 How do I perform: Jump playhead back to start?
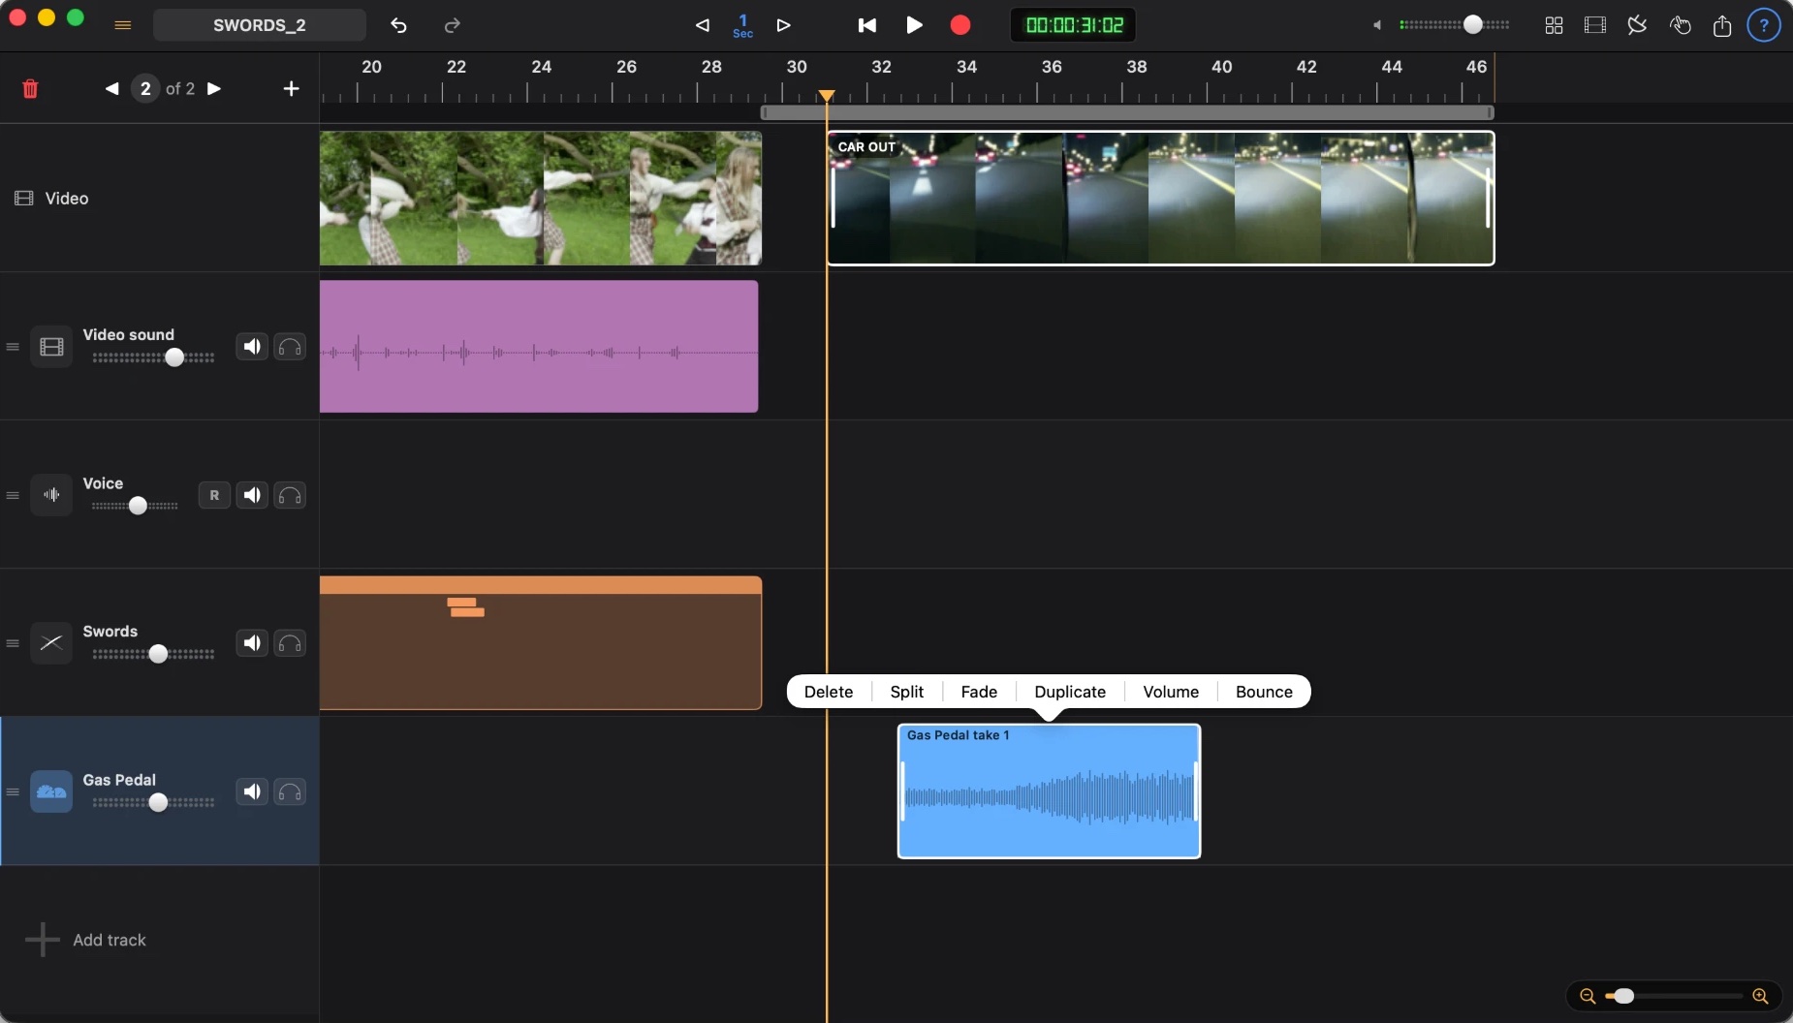pyautogui.click(x=867, y=25)
